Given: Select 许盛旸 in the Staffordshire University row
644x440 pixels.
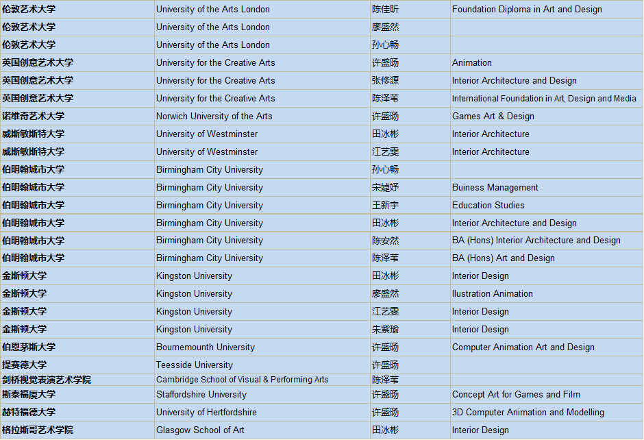Looking at the screenshot, I should (385, 394).
